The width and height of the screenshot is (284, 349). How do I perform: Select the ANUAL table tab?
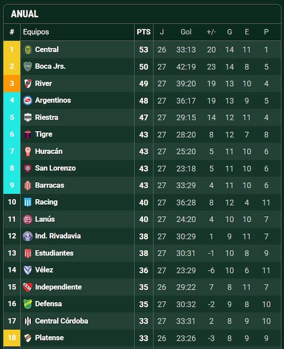25,14
